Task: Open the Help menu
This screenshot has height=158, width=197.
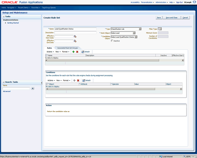Action: [x=172, y=2]
